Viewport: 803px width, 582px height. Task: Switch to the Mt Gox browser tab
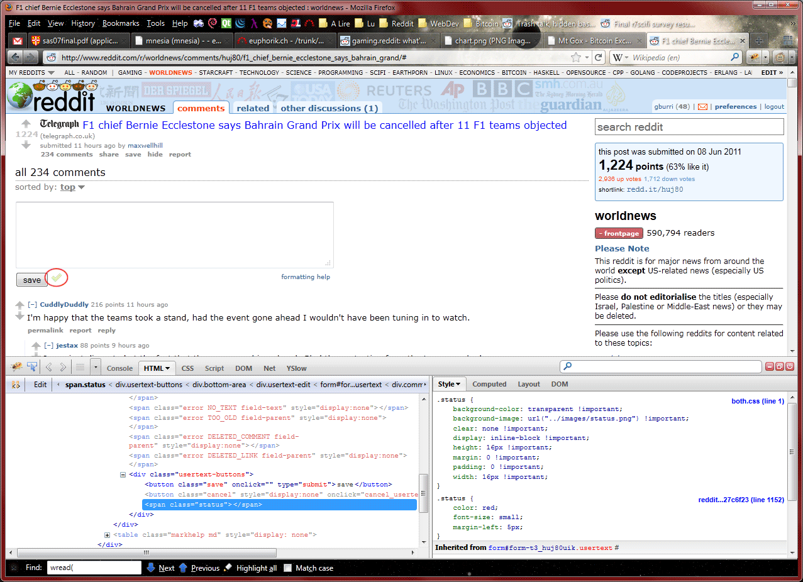(x=594, y=41)
